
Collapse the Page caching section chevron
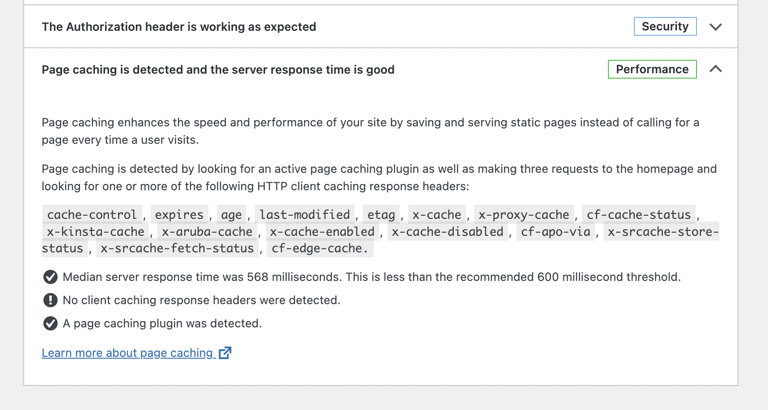click(716, 69)
